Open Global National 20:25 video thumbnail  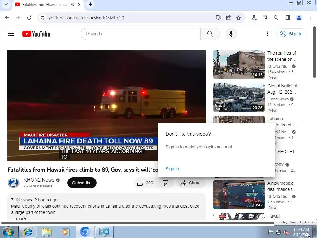click(x=239, y=97)
